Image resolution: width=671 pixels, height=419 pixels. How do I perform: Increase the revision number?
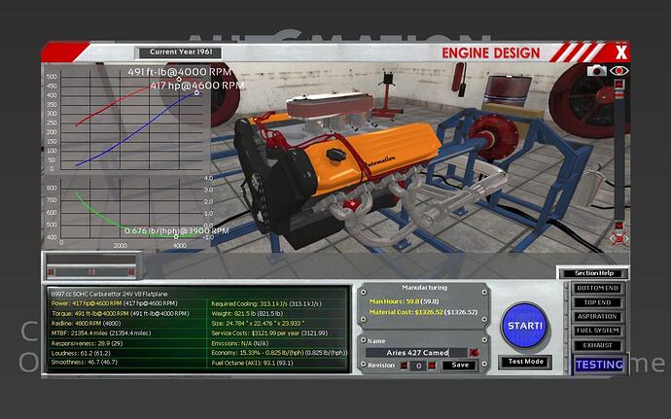pyautogui.click(x=432, y=366)
